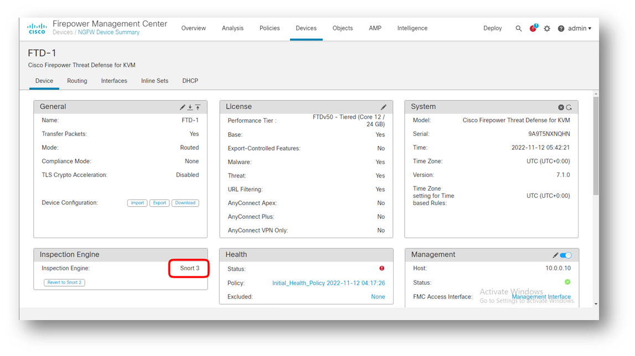635x356 pixels.
Task: Edit the License settings with the pencil icon
Action: click(384, 107)
